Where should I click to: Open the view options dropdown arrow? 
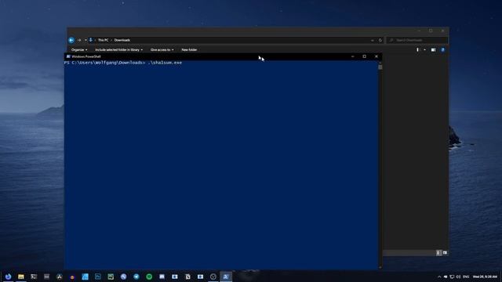[x=425, y=50]
